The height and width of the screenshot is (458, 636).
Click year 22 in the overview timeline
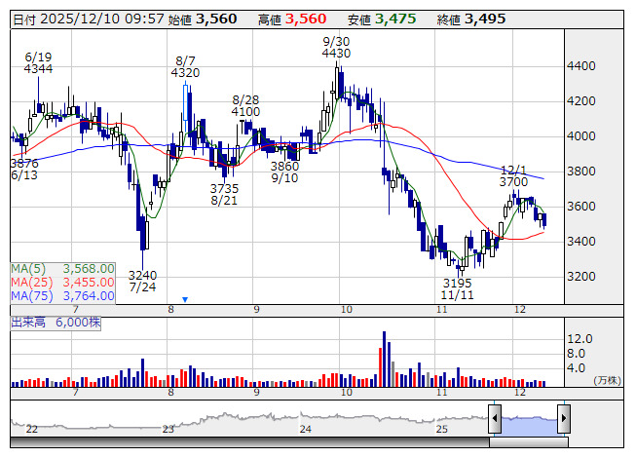pos(31,429)
